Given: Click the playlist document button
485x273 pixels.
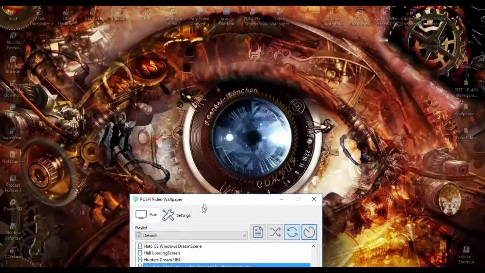Looking at the screenshot, I should pyautogui.click(x=258, y=232).
